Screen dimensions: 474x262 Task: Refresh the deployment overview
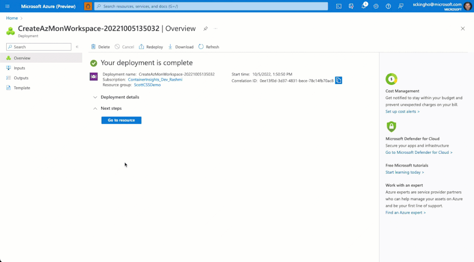[x=209, y=47]
